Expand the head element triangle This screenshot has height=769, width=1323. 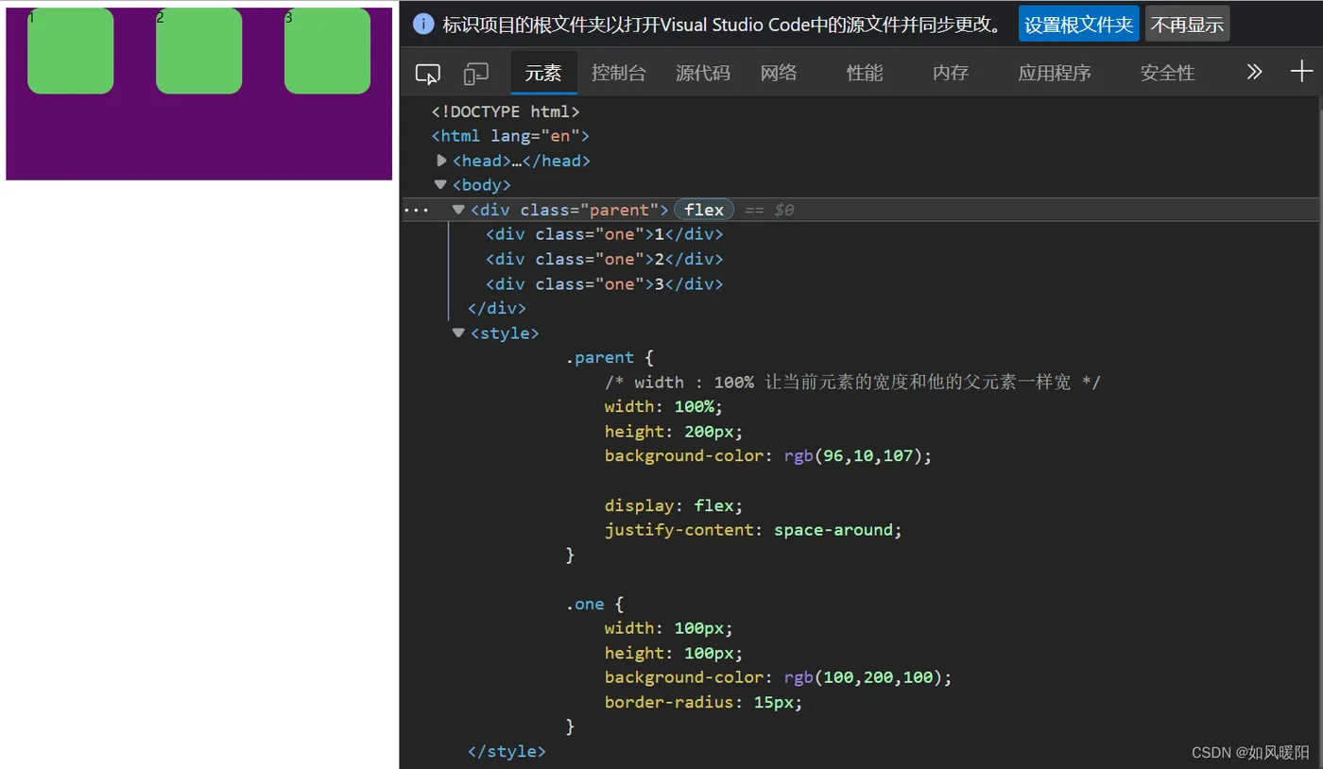click(441, 161)
